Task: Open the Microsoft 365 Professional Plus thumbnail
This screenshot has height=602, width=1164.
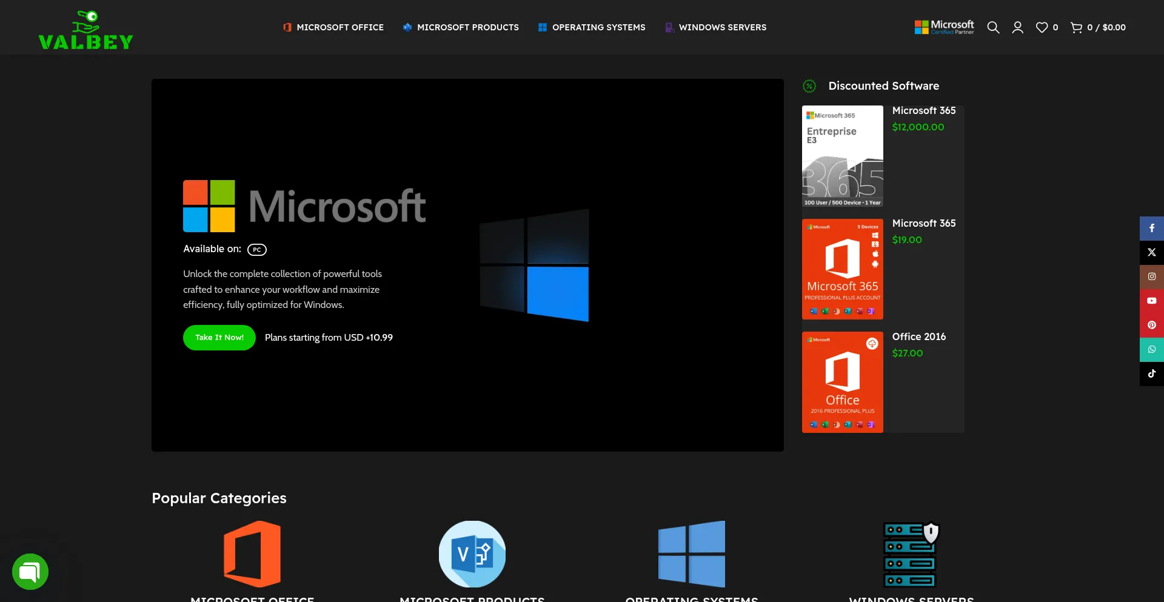Action: coord(843,269)
